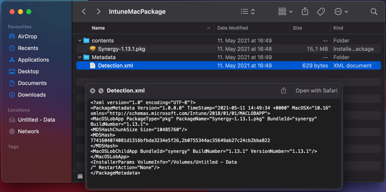
Task: Click Open with Safari button
Action: coord(316,91)
